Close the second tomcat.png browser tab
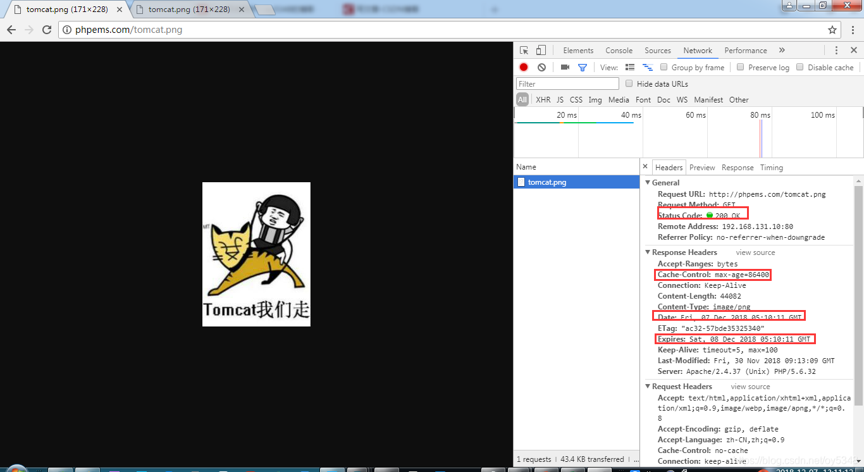The width and height of the screenshot is (864, 472). coord(242,9)
